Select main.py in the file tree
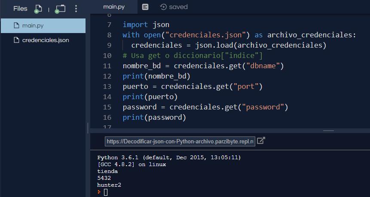 [33, 26]
